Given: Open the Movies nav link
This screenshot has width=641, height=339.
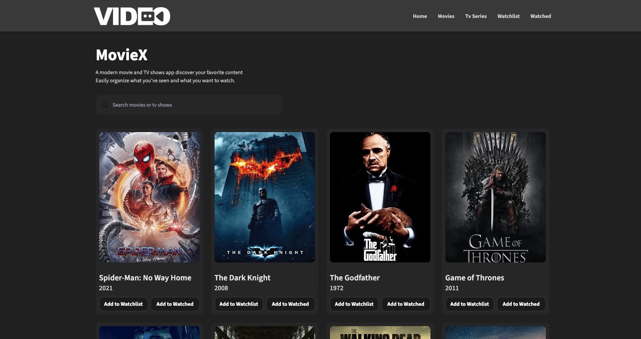Looking at the screenshot, I should 446,16.
